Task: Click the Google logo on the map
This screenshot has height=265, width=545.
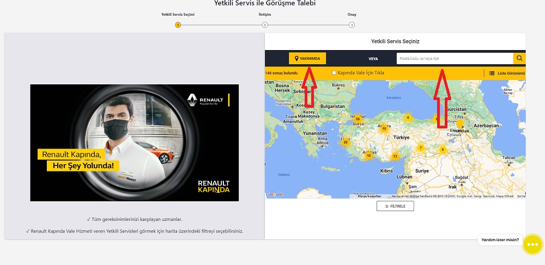Action: [274, 195]
